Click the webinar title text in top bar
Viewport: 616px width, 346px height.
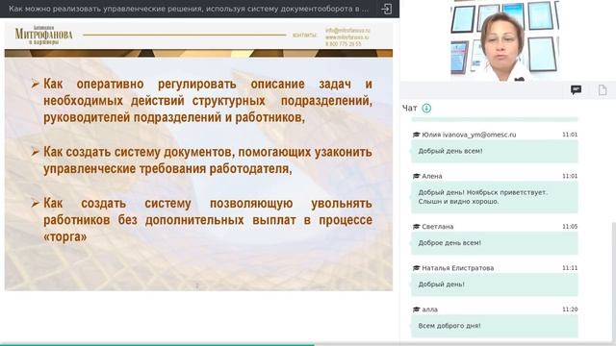pyautogui.click(x=189, y=9)
